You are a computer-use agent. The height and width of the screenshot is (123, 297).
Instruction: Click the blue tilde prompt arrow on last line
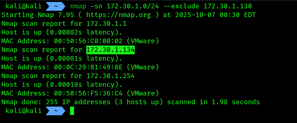tap(56, 111)
